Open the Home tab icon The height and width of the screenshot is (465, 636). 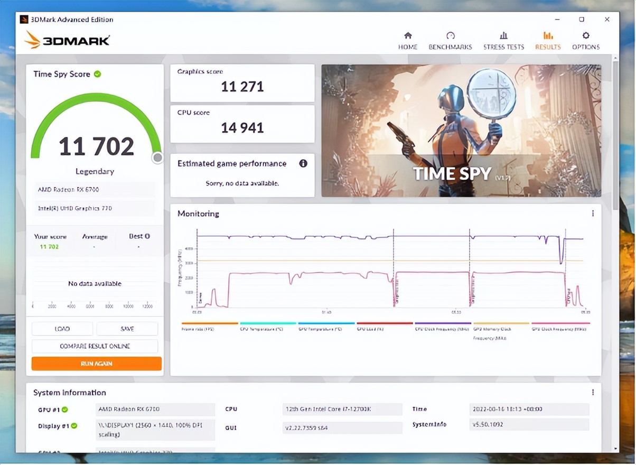[407, 36]
